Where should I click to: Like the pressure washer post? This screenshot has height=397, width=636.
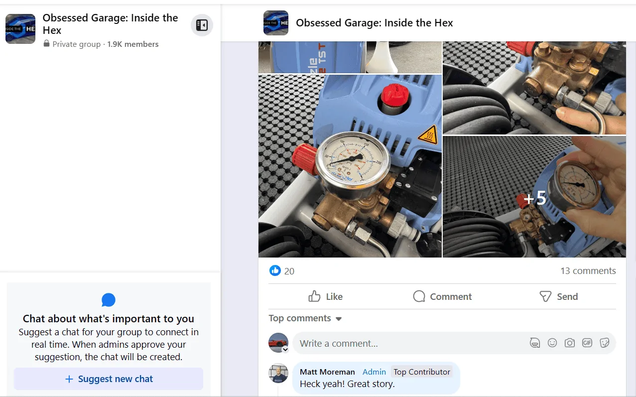(326, 296)
